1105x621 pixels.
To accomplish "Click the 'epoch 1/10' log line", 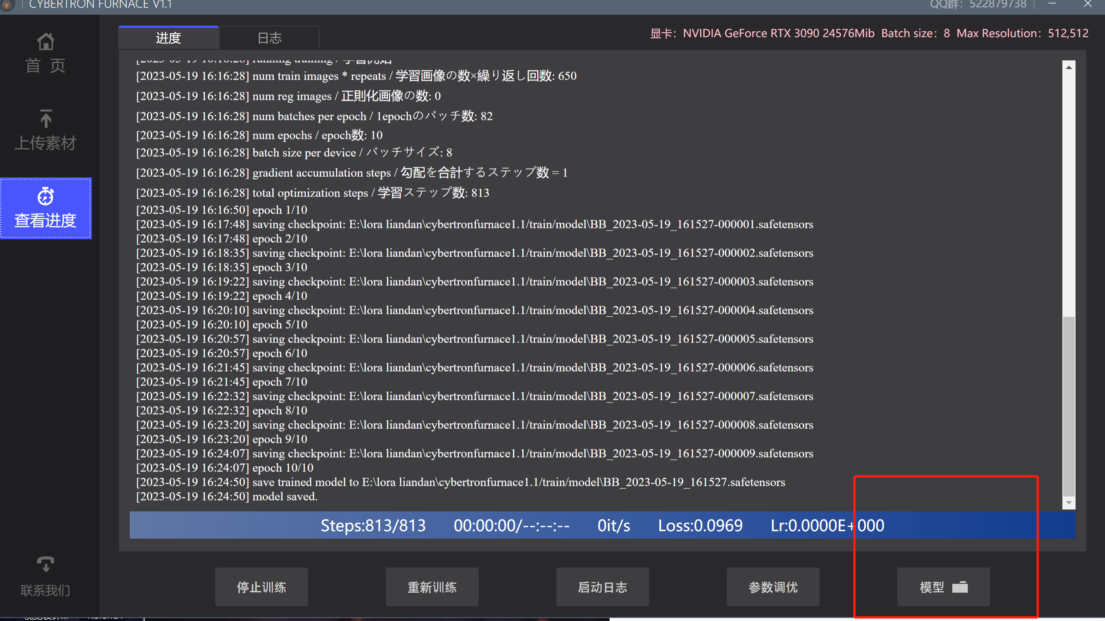I will coord(222,210).
